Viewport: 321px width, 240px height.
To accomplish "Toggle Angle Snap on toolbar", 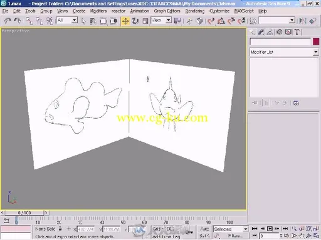I will click(x=221, y=21).
